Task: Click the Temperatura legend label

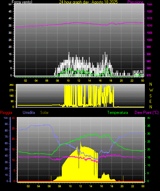Action: click(118, 113)
